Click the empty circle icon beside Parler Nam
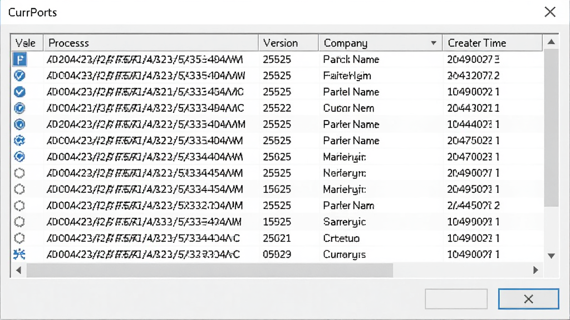Screen dimensions: 570x320 [x=19, y=206]
